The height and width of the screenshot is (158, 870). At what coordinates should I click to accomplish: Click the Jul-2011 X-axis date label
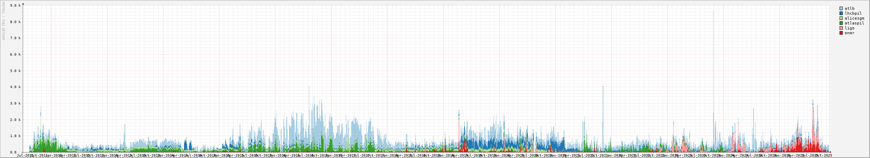25,155
